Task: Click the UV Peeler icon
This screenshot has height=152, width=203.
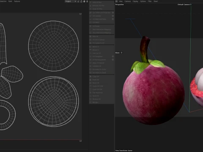Action: [x=91, y=26]
